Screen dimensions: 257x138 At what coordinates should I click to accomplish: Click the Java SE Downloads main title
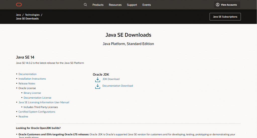click(128, 35)
